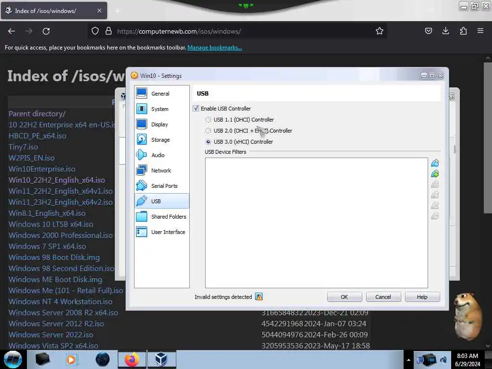492x369 pixels.
Task: Open Windows NT 4 Workstation.iso link
Action: (60, 302)
